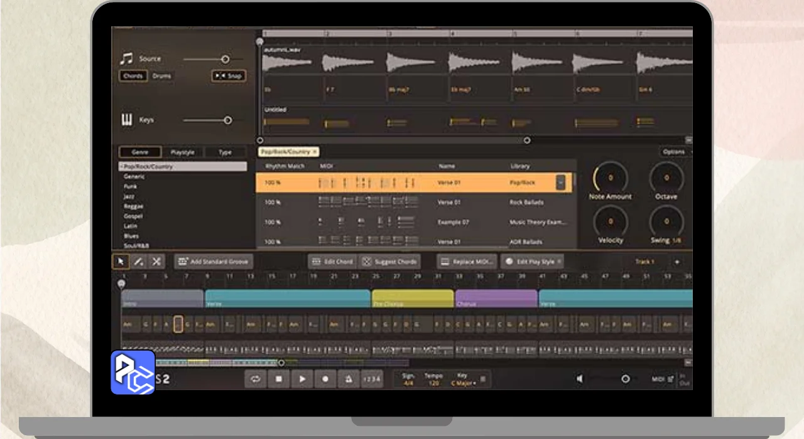Click the Source volume slider handle
804x439 pixels.
click(x=225, y=60)
